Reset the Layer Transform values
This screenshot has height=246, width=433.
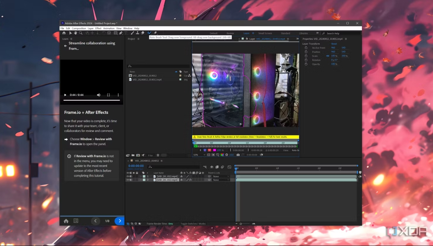pyautogui.click(x=334, y=44)
